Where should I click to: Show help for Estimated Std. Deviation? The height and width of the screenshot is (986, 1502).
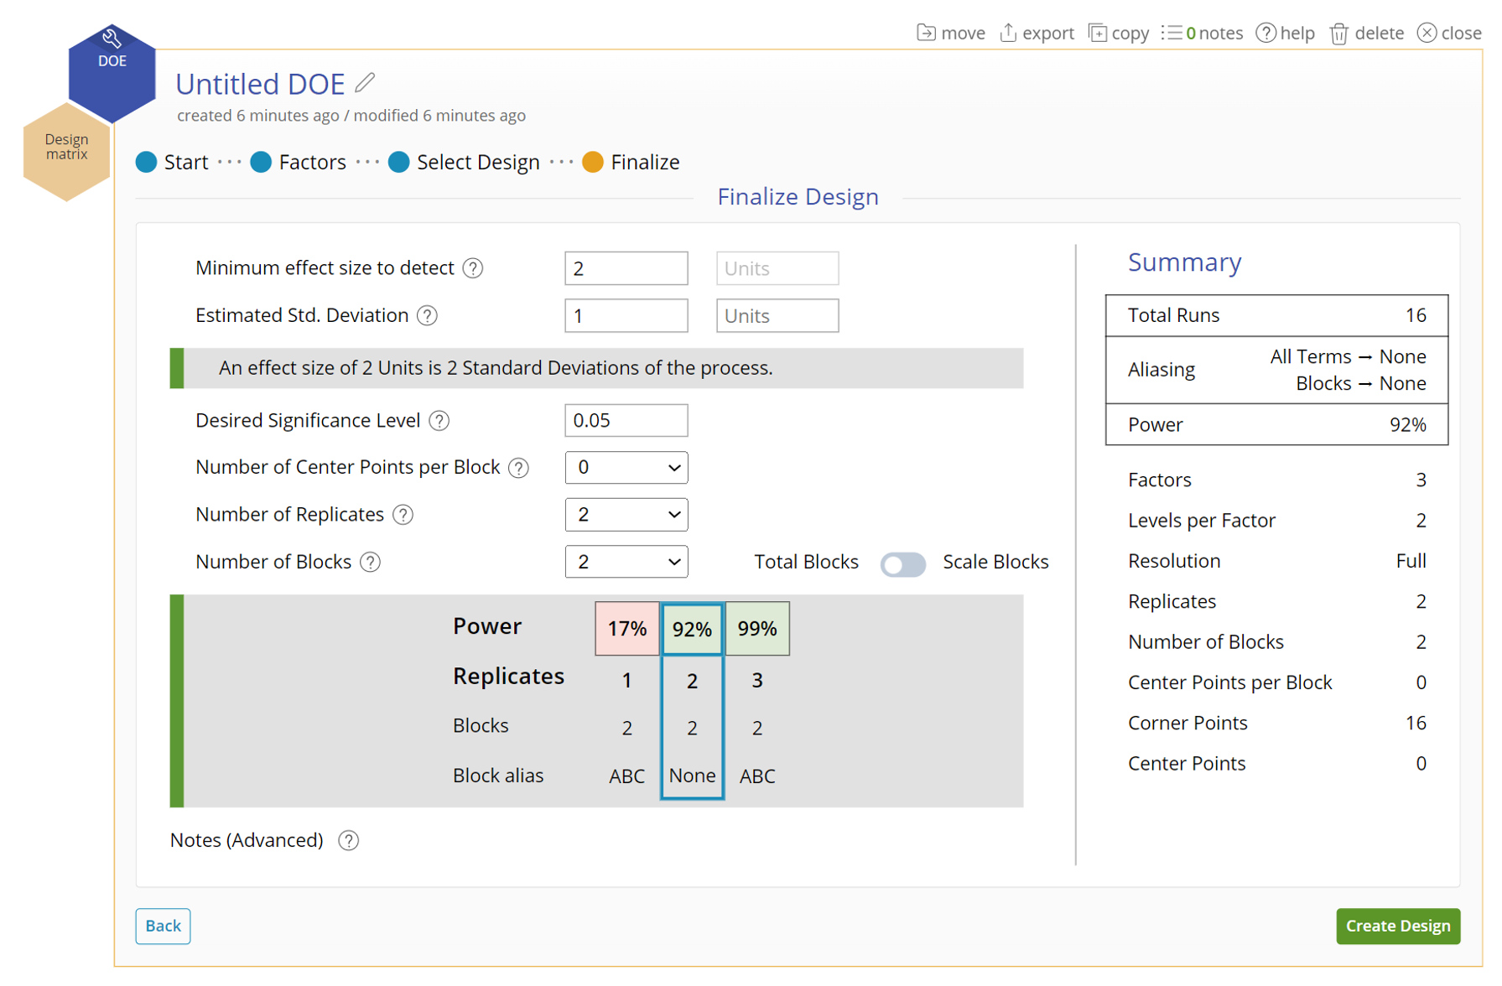(427, 315)
